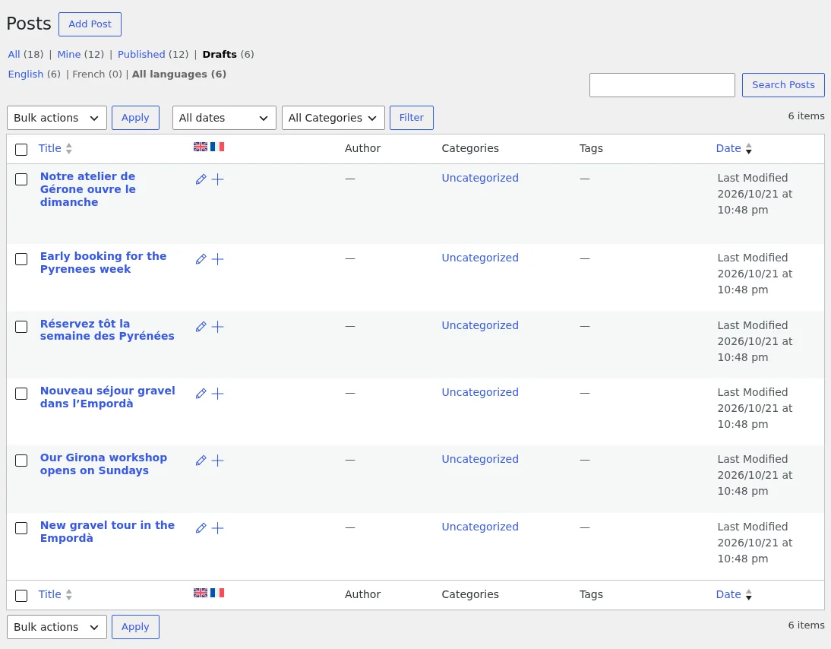831x649 pixels.
Task: Add French translation for Notre atelier de Gérone
Action: coord(217,179)
